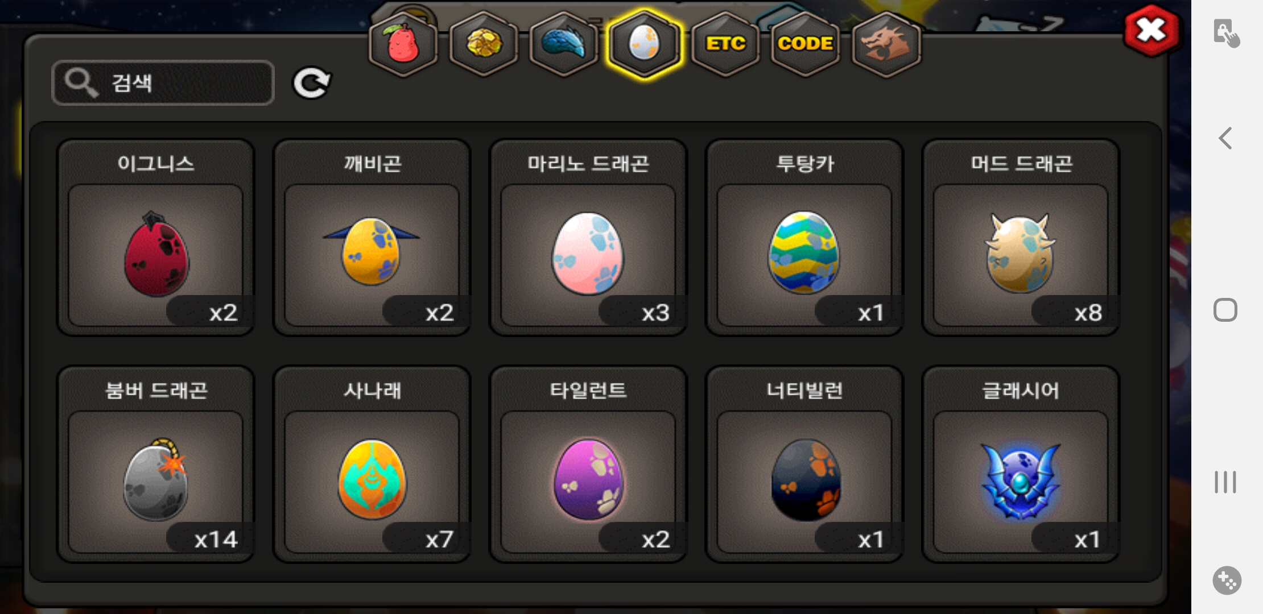The height and width of the screenshot is (614, 1263).
Task: Switch to the gold nugget tab
Action: [484, 44]
